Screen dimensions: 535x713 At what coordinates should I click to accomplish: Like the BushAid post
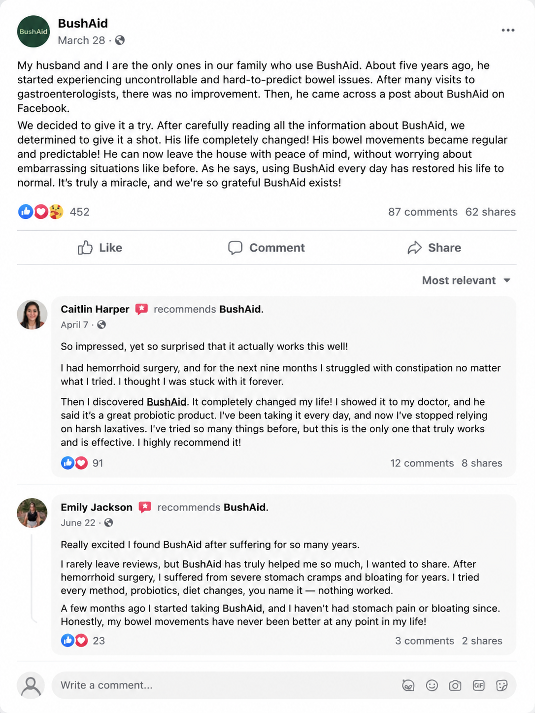[x=100, y=248]
